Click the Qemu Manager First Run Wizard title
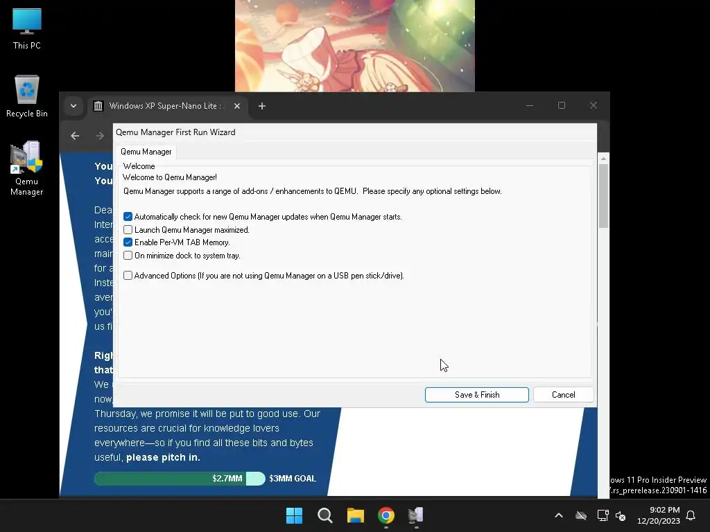 pyautogui.click(x=175, y=132)
